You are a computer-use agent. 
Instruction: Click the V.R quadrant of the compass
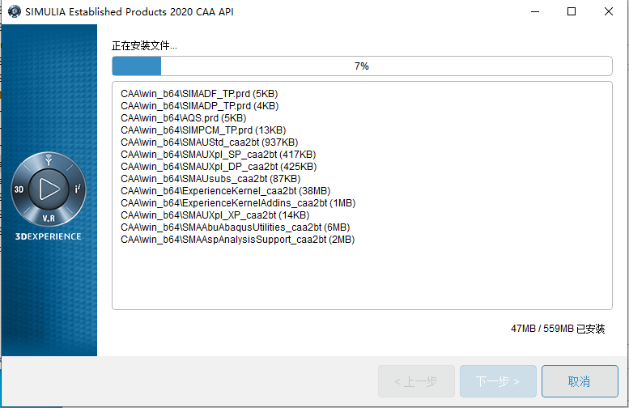click(49, 219)
